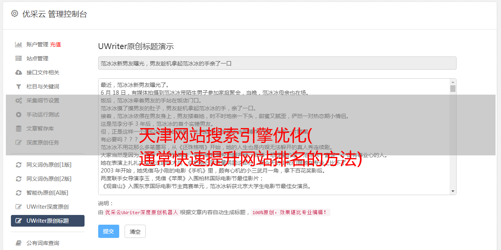Screen dimensions: 501x250
Task: Click the refresh icon for 智能伪原创[AI版]
Action: point(18,193)
